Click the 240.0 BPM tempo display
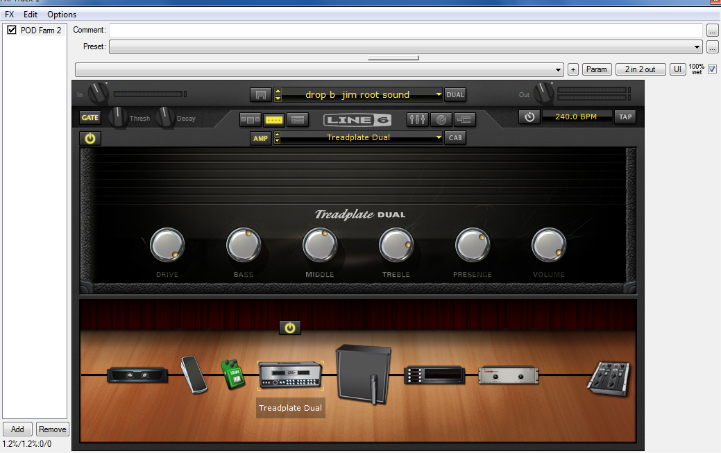The width and height of the screenshot is (721, 453). tap(577, 117)
